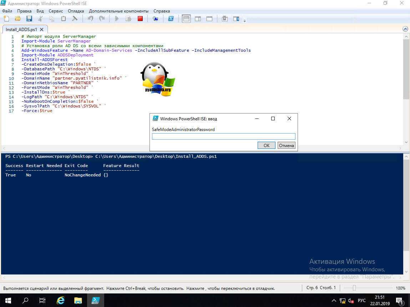Open the Сервис menu

pos(56,11)
